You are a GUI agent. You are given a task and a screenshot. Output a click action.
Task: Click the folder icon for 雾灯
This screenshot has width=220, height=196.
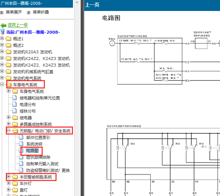tap(15, 190)
